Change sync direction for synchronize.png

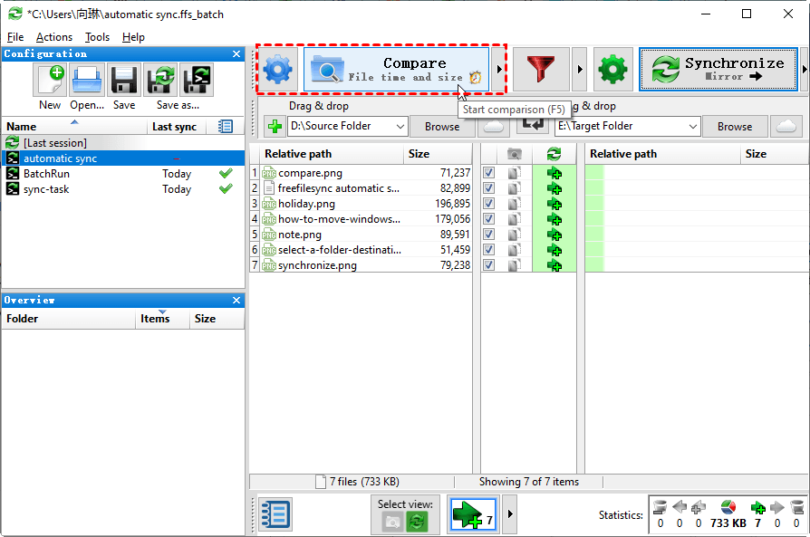[x=554, y=265]
